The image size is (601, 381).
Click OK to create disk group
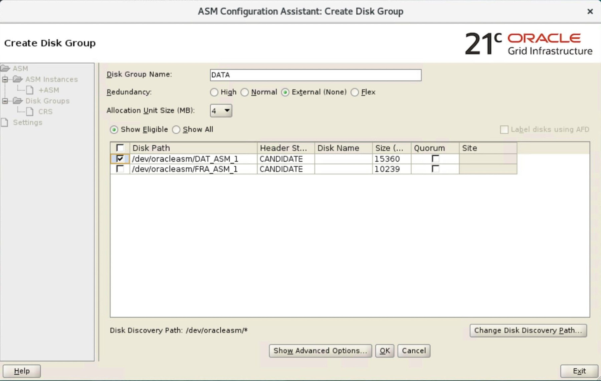click(385, 351)
